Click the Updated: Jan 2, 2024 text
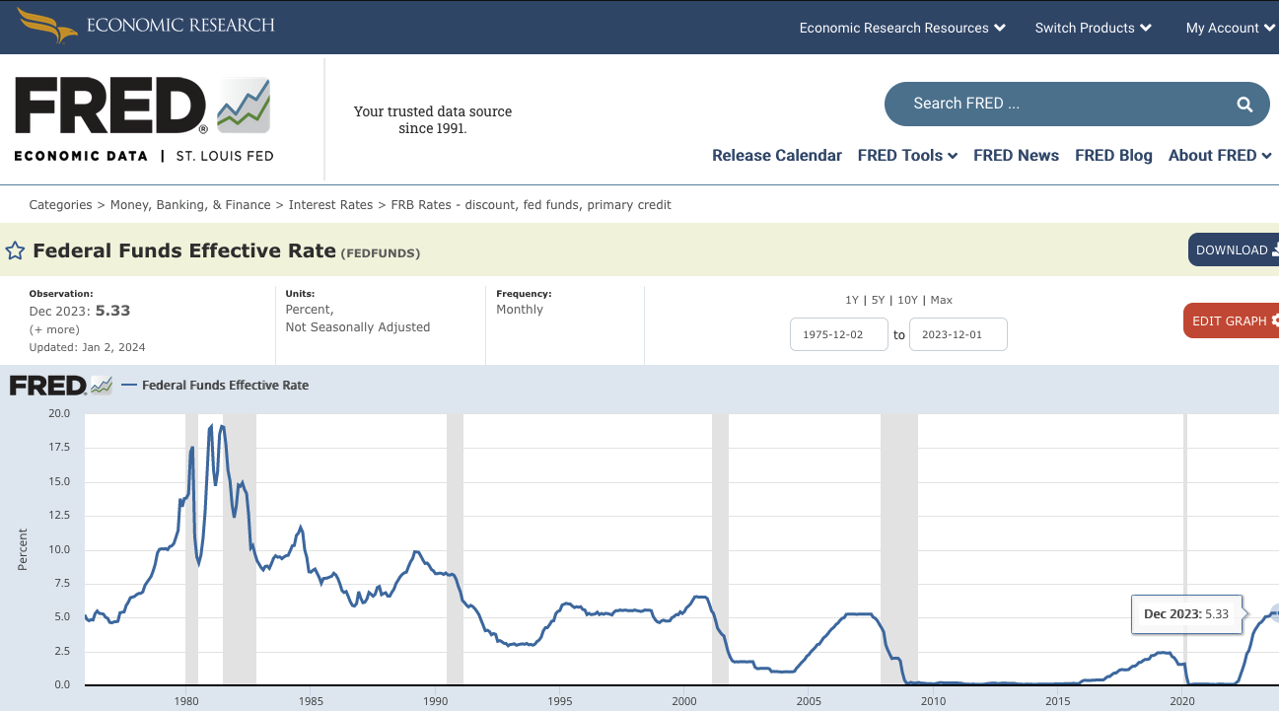Screen dimensions: 1279x711 click(87, 347)
